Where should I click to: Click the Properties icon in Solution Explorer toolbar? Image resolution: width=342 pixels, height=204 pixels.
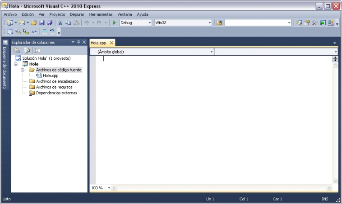(x=17, y=50)
